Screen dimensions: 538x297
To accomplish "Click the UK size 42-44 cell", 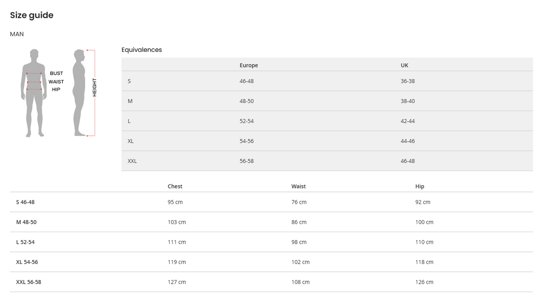I will [x=408, y=121].
